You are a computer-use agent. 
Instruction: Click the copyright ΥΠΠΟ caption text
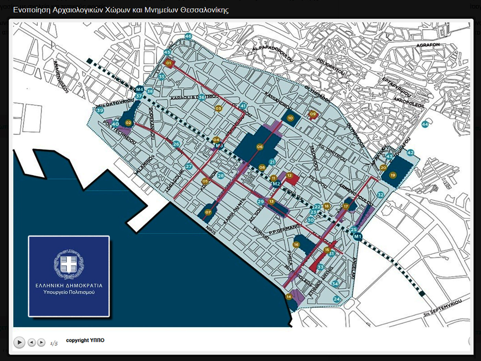tap(85, 340)
